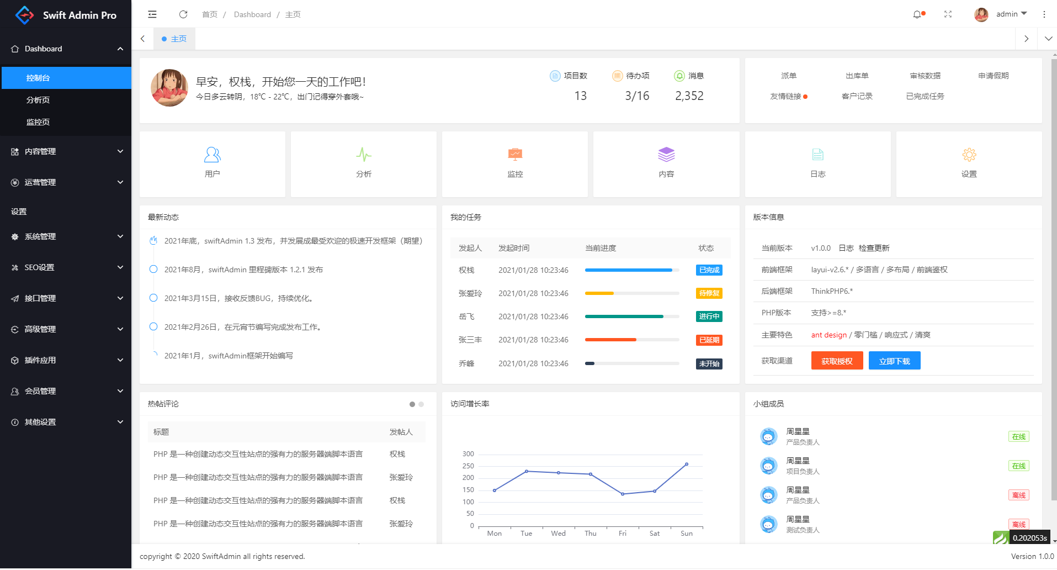Screen dimensions: 1057x570
Task: Select 分析页 in the sidebar
Action: tap(38, 100)
